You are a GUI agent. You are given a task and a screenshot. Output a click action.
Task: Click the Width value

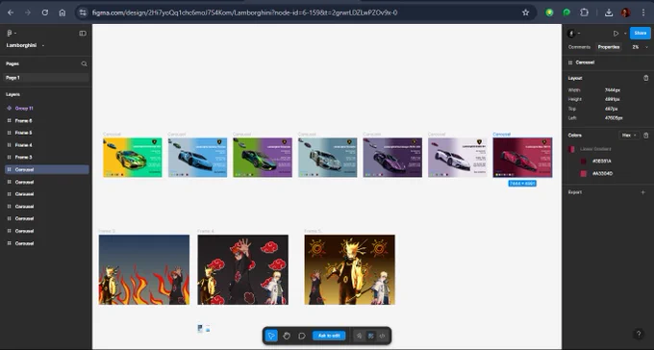[x=613, y=90]
